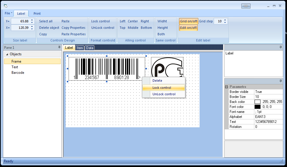Screen dimensions: 287x167
Task: Pin the Pane 1 panel
Action: coord(59,47)
